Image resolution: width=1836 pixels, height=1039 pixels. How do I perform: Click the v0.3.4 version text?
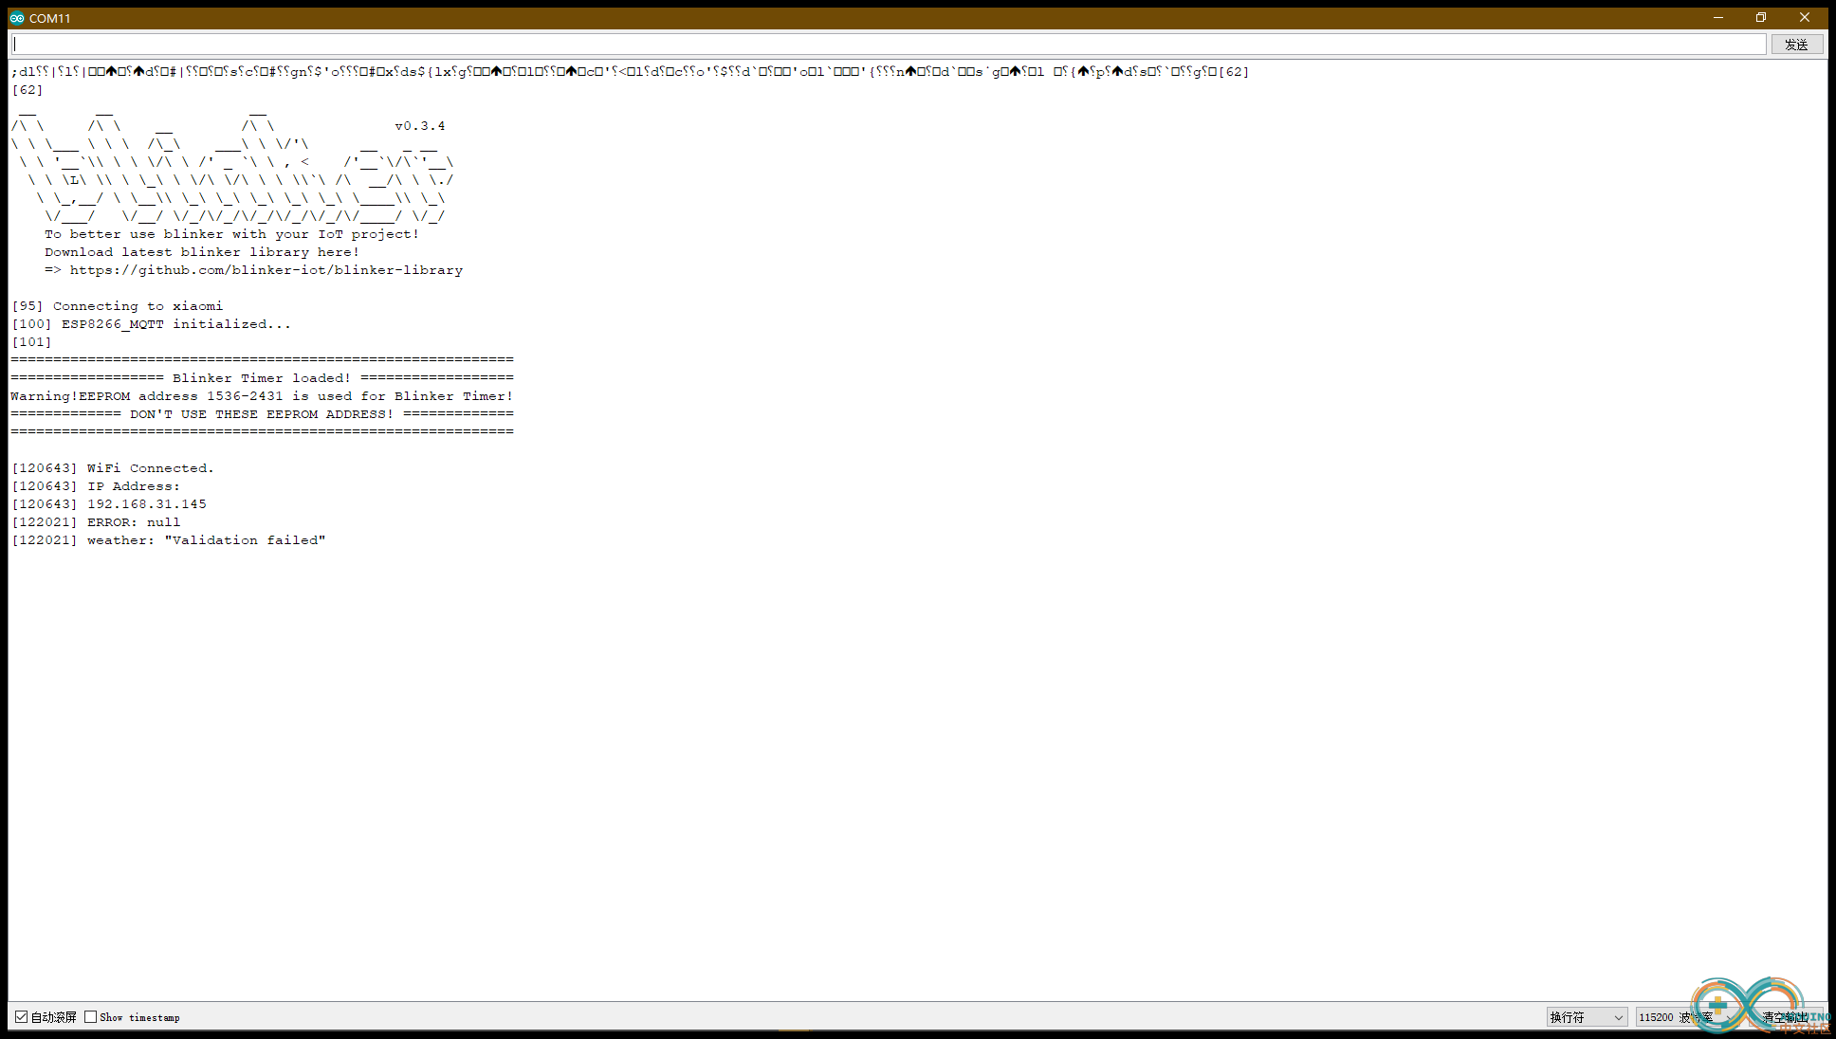click(420, 126)
